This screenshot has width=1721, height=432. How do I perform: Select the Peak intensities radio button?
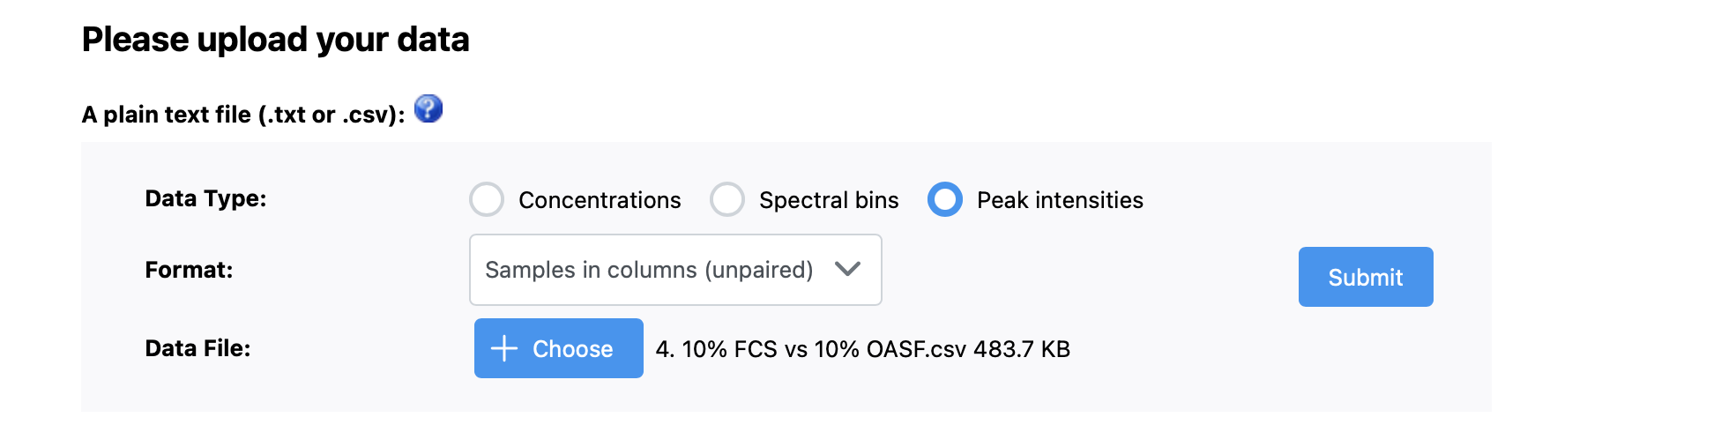(x=945, y=199)
